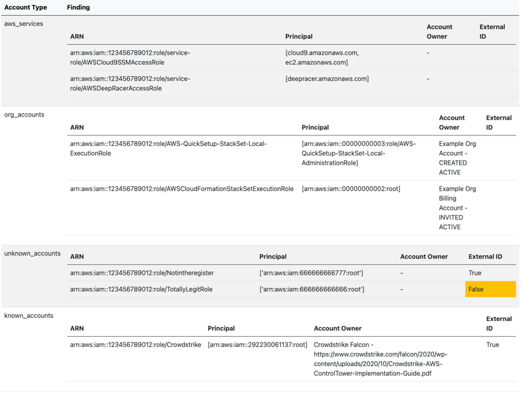Select the aws_services account type label
This screenshot has width=522, height=394.
[23, 23]
